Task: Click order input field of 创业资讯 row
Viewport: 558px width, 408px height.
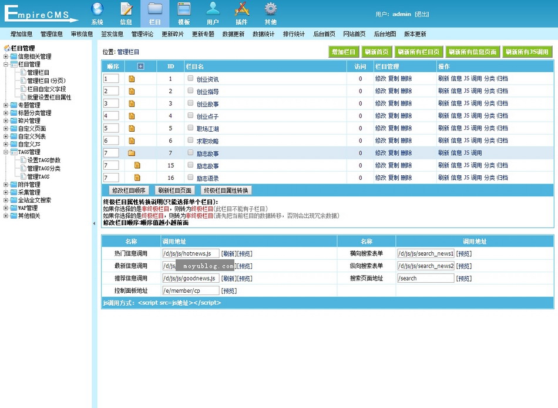Action: point(111,79)
